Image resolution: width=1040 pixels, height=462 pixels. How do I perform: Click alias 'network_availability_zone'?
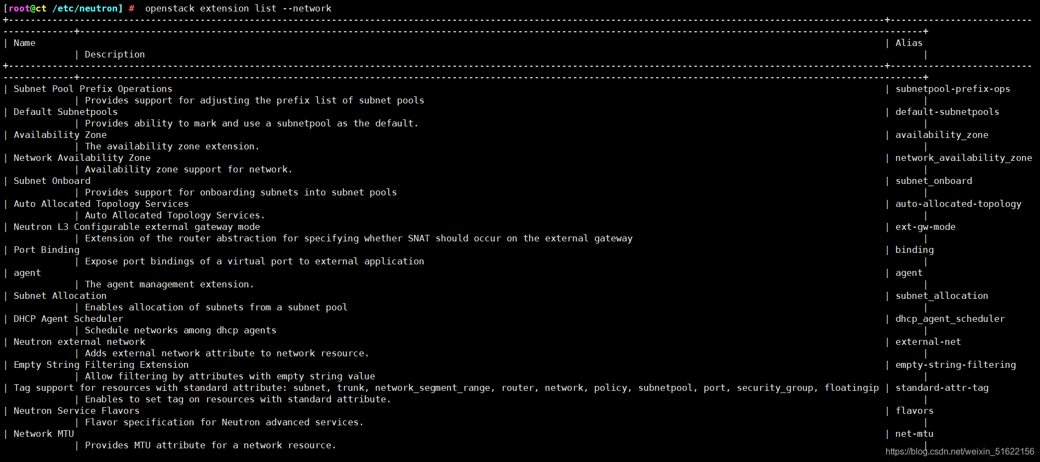(964, 158)
